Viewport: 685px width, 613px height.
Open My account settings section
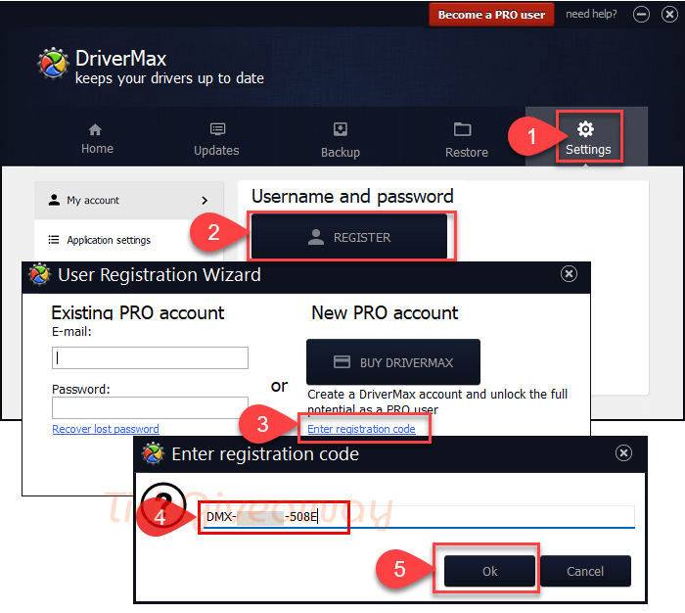point(129,200)
